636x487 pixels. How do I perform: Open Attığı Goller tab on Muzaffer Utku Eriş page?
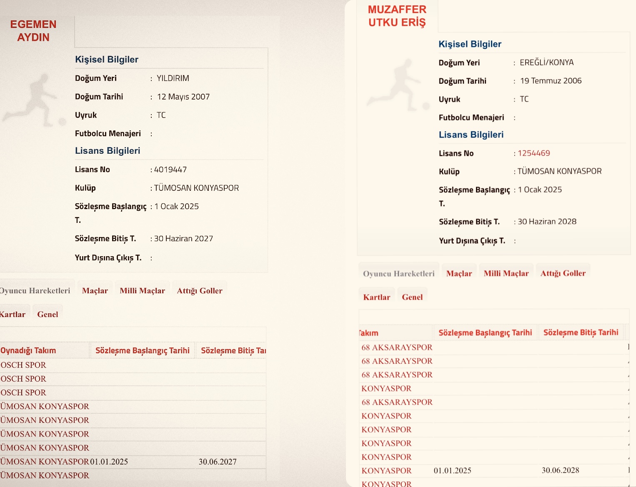tap(563, 274)
